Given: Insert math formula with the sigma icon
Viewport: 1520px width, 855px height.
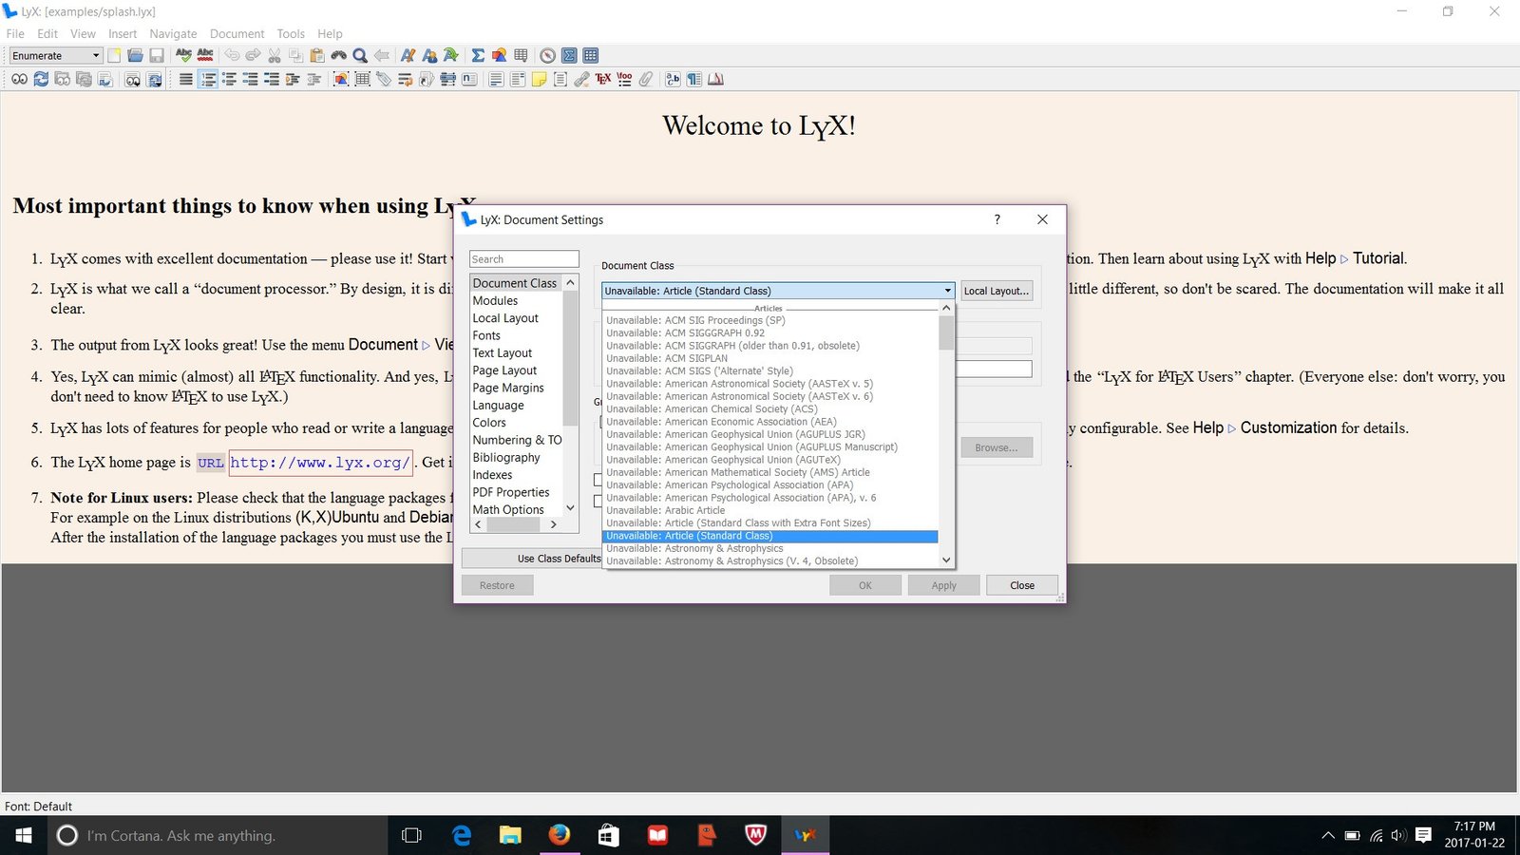Looking at the screenshot, I should click(x=478, y=55).
